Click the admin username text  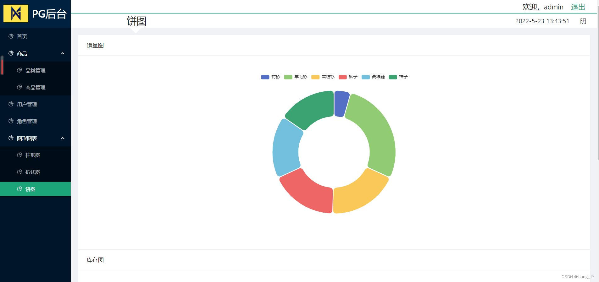point(553,7)
